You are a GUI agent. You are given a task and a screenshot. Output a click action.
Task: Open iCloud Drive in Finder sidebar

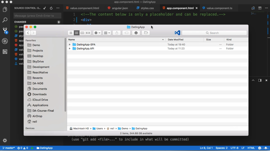click(40, 100)
